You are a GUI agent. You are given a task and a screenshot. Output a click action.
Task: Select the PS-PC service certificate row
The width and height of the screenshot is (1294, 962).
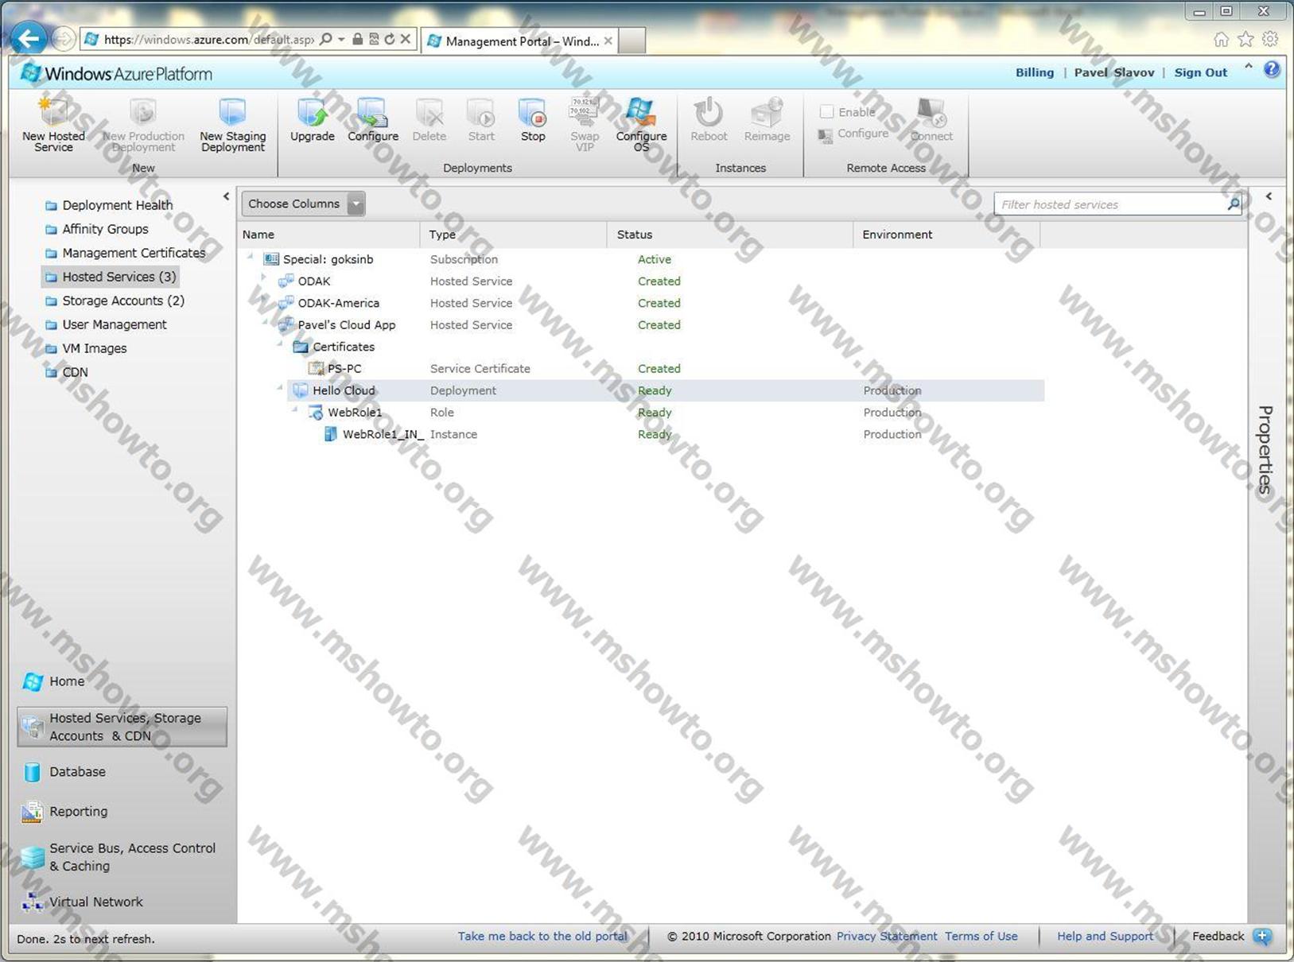coord(643,369)
